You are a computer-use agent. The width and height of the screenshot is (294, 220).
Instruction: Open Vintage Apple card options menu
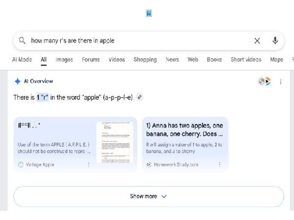[89, 164]
